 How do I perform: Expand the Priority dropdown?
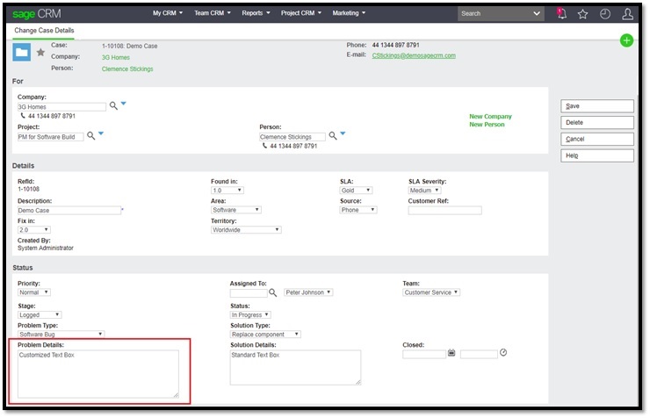[x=34, y=292]
